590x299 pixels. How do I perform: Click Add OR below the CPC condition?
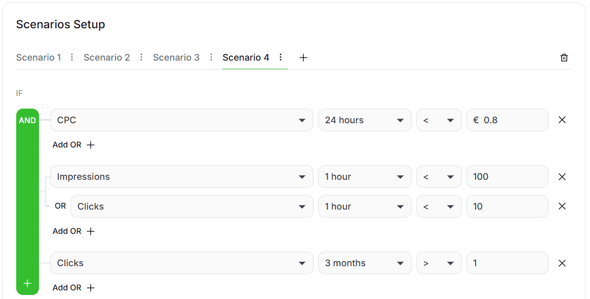pyautogui.click(x=74, y=145)
